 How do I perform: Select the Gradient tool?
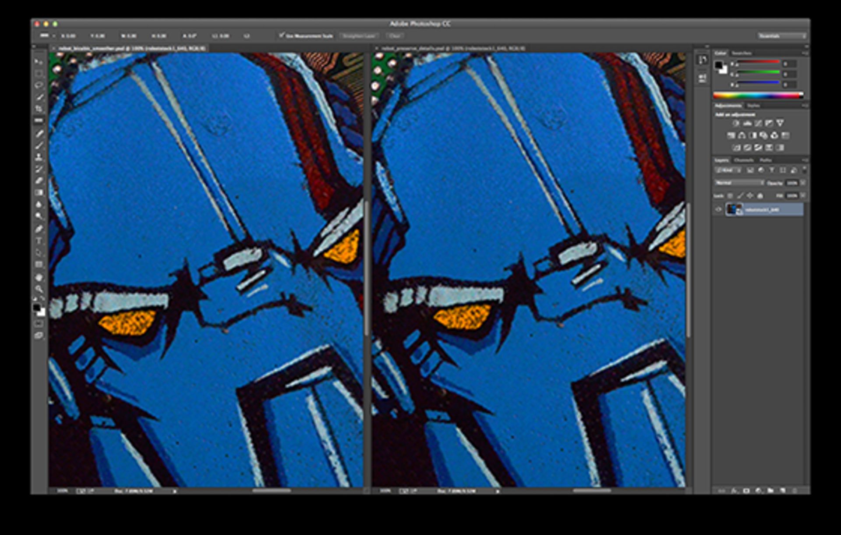39,192
